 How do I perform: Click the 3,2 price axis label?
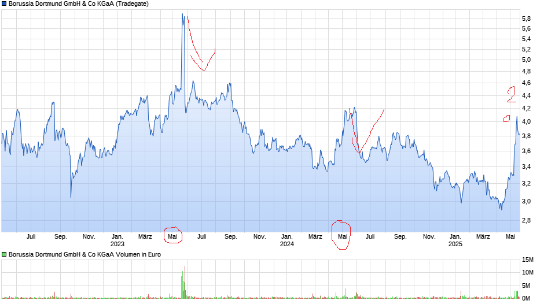point(526,184)
